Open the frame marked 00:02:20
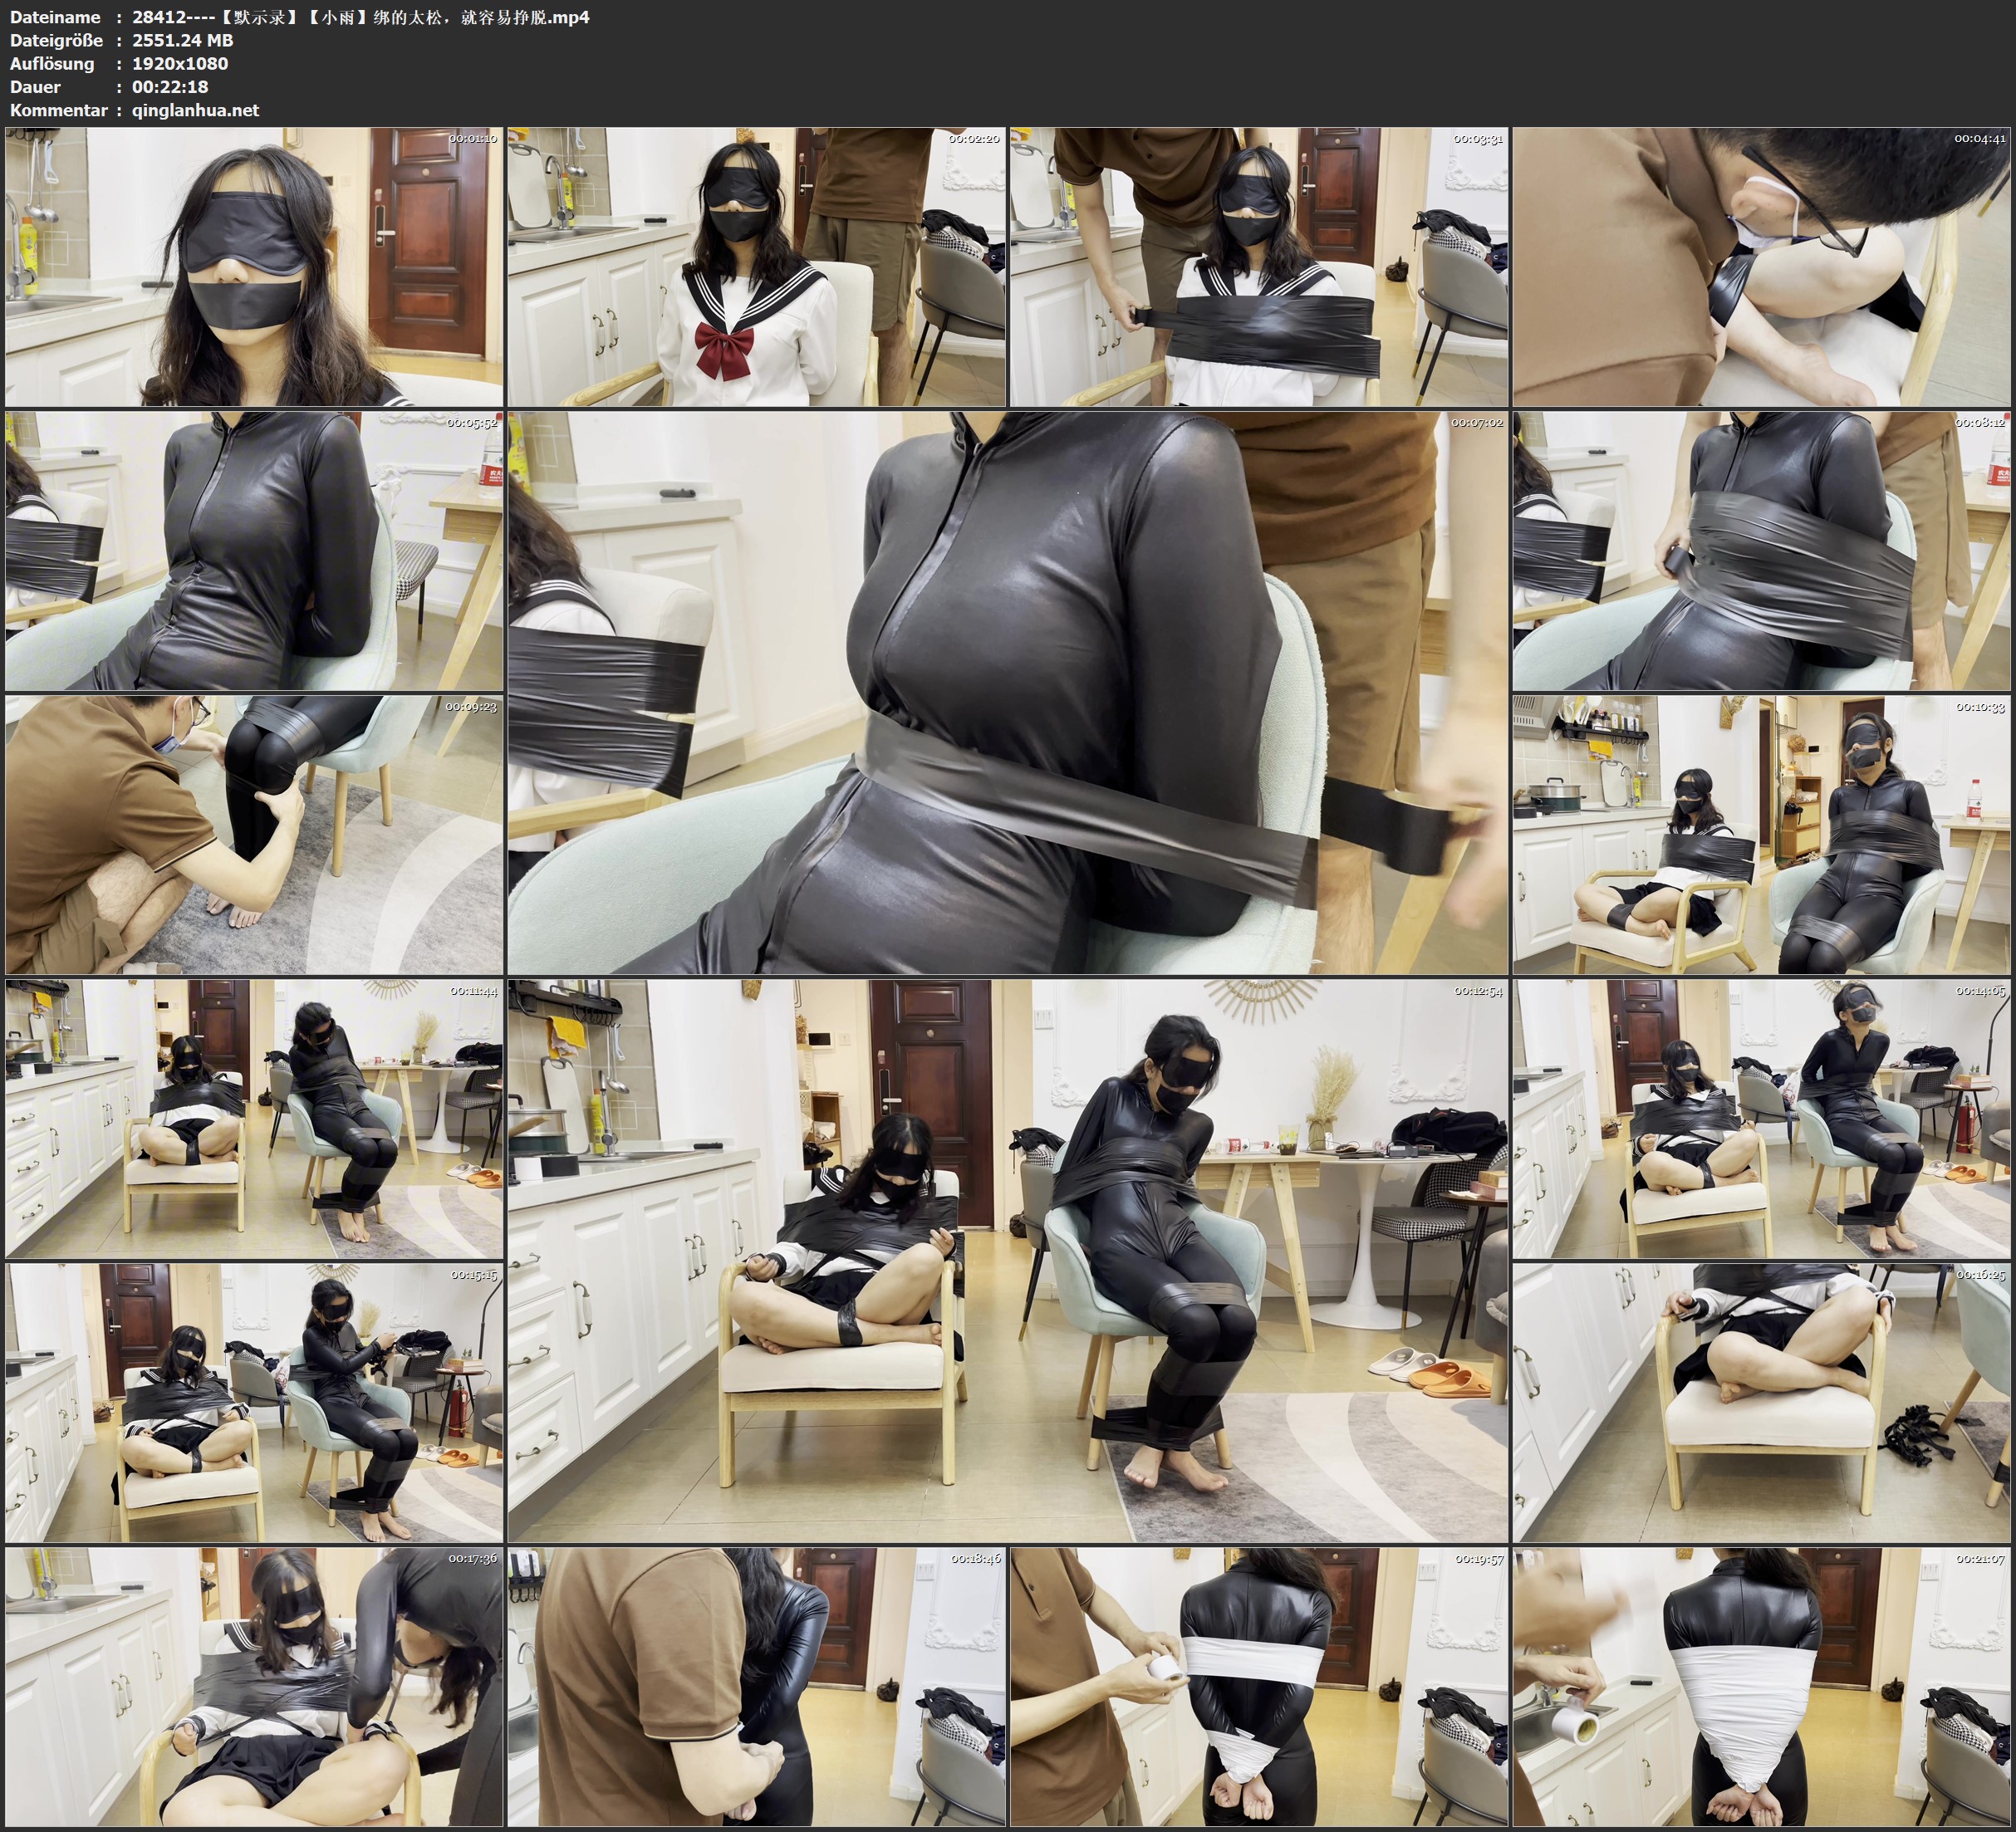 tap(756, 266)
